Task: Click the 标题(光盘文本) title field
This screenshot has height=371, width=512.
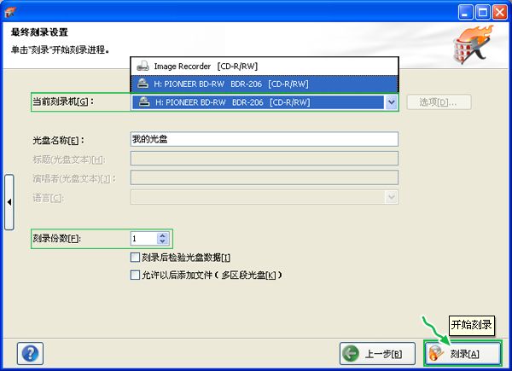Action: point(265,159)
